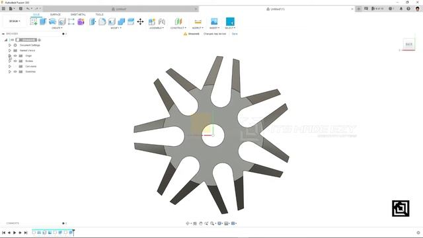The image size is (423, 238).
Task: Start Create Sketch tool
Action: [34, 22]
